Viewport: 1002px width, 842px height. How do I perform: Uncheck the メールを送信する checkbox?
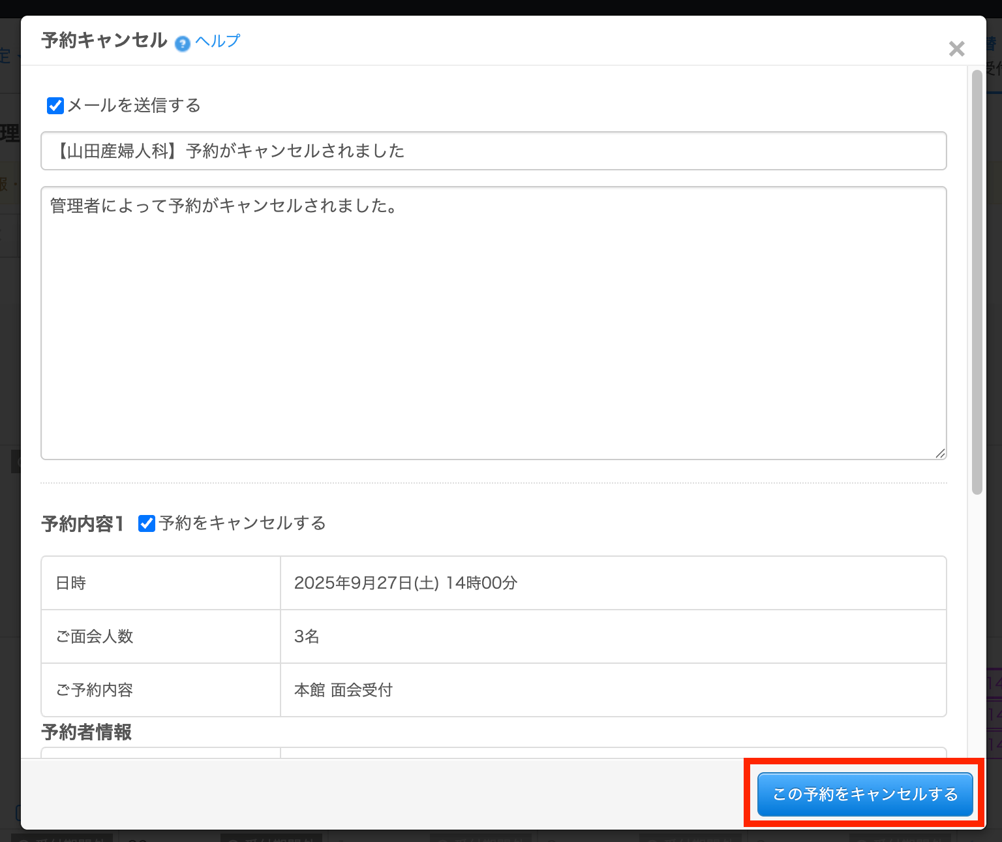point(55,106)
